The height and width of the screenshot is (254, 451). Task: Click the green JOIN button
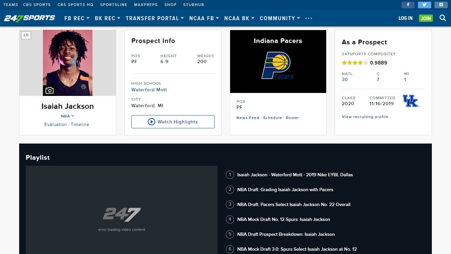point(426,18)
